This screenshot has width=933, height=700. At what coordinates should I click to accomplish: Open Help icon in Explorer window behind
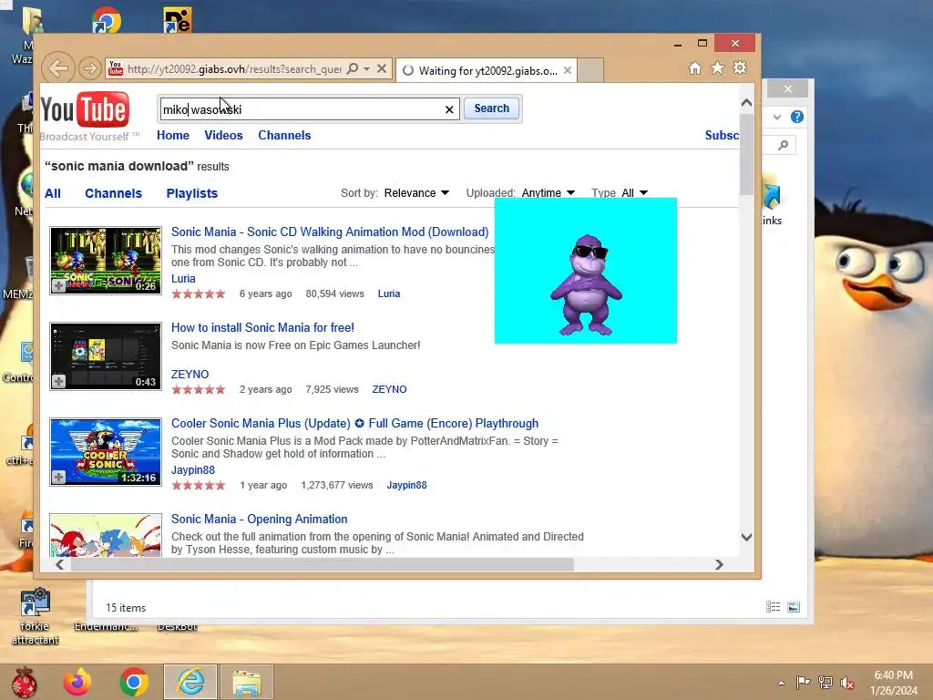(x=796, y=117)
